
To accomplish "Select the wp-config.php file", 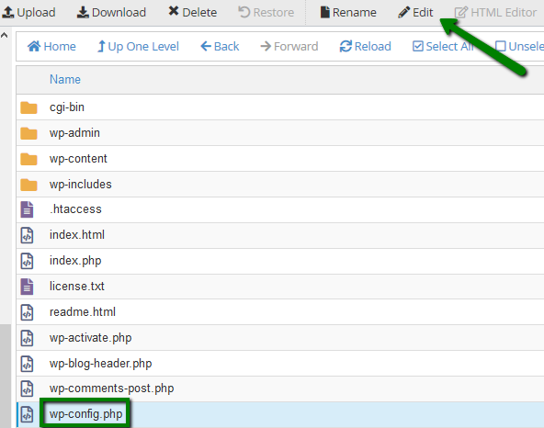I will [x=280, y=414].
